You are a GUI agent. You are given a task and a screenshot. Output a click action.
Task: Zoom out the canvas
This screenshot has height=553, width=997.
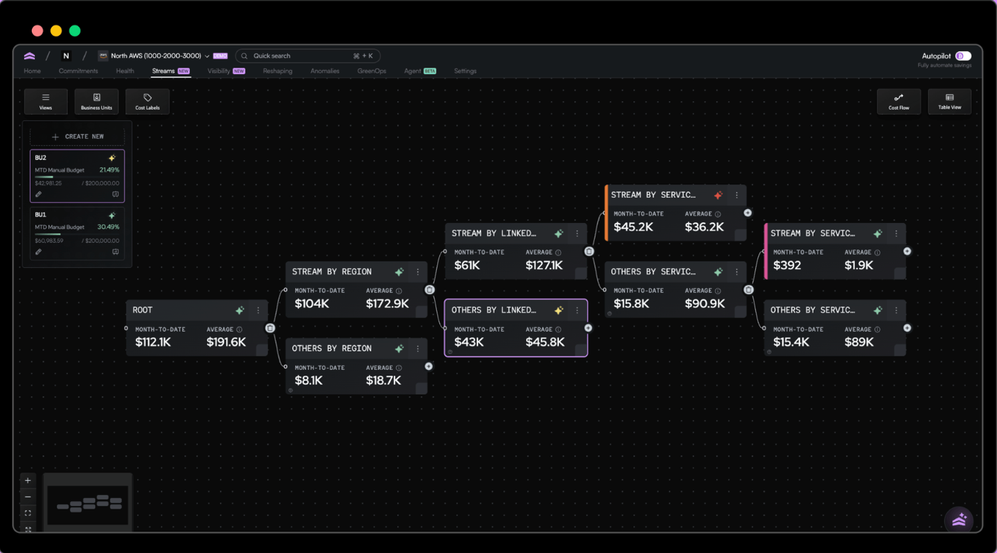pyautogui.click(x=27, y=497)
